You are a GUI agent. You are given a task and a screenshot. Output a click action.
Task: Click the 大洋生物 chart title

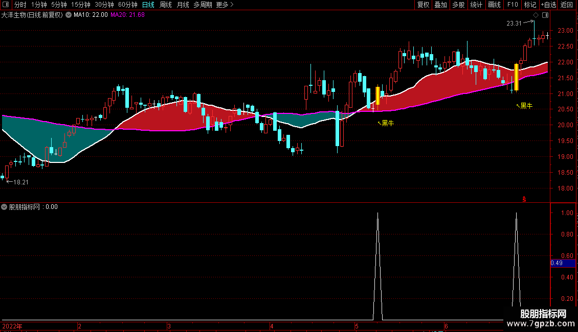32,15
